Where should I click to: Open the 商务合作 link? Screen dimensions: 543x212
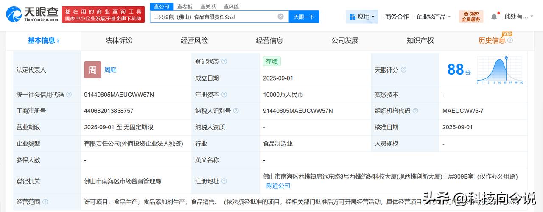click(x=397, y=17)
